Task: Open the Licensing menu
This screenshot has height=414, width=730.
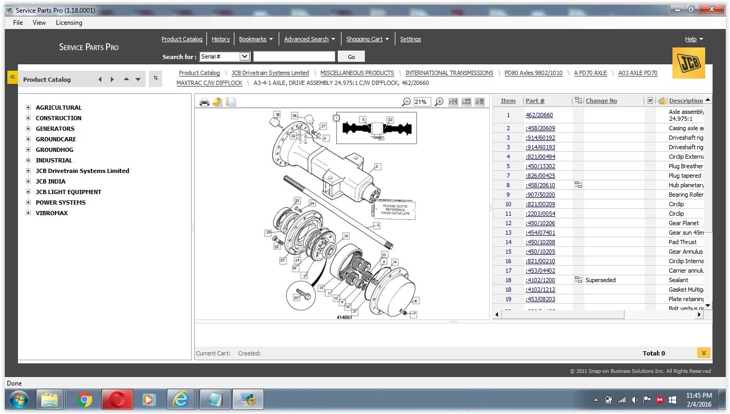Action: coord(69,23)
